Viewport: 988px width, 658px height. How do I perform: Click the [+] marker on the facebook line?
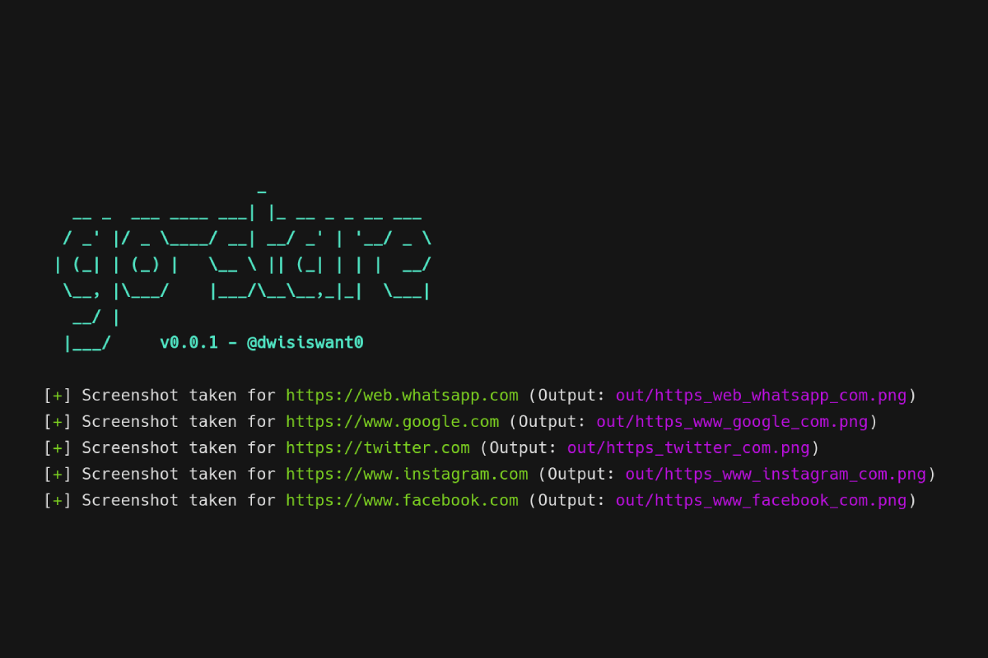58,501
